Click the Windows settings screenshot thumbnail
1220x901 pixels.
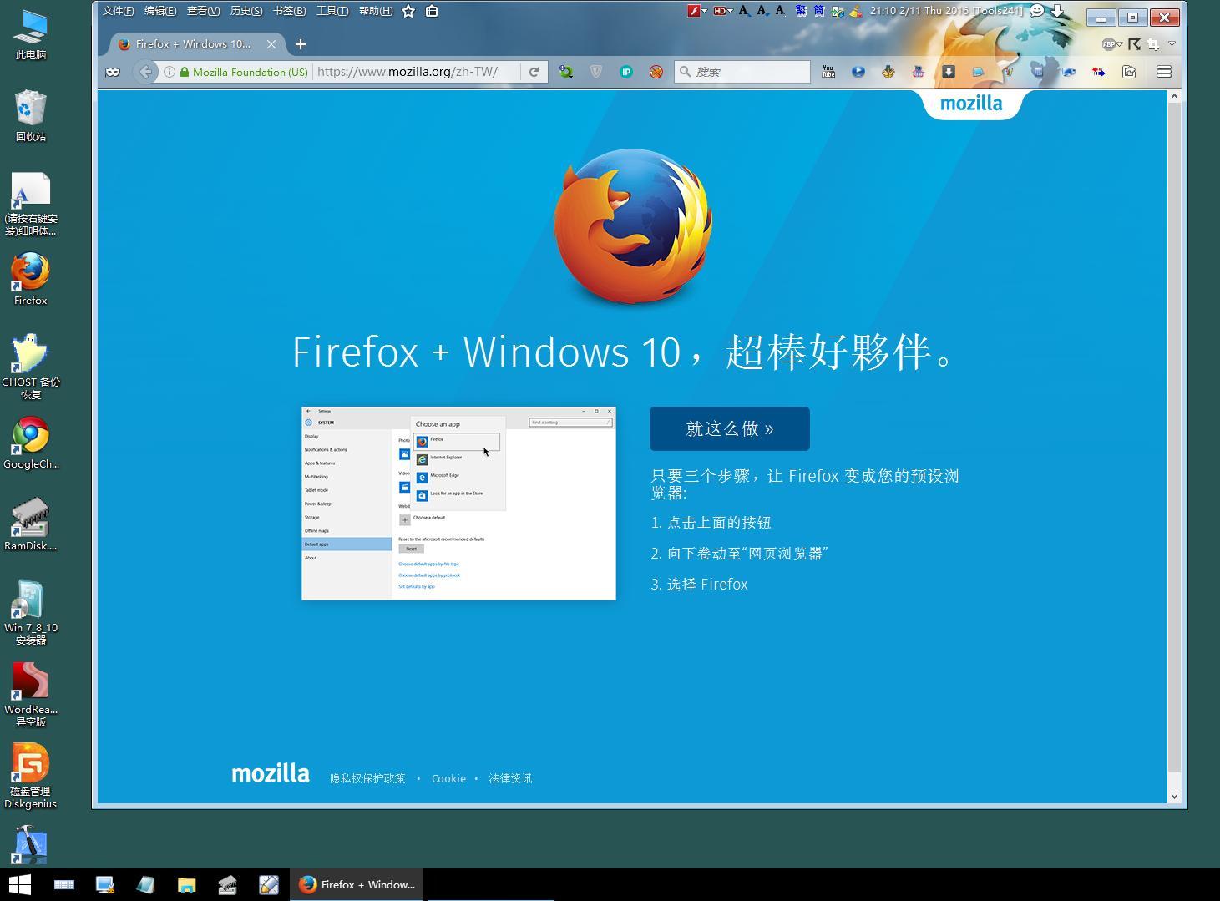458,504
